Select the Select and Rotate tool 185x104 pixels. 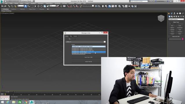point(42,6)
